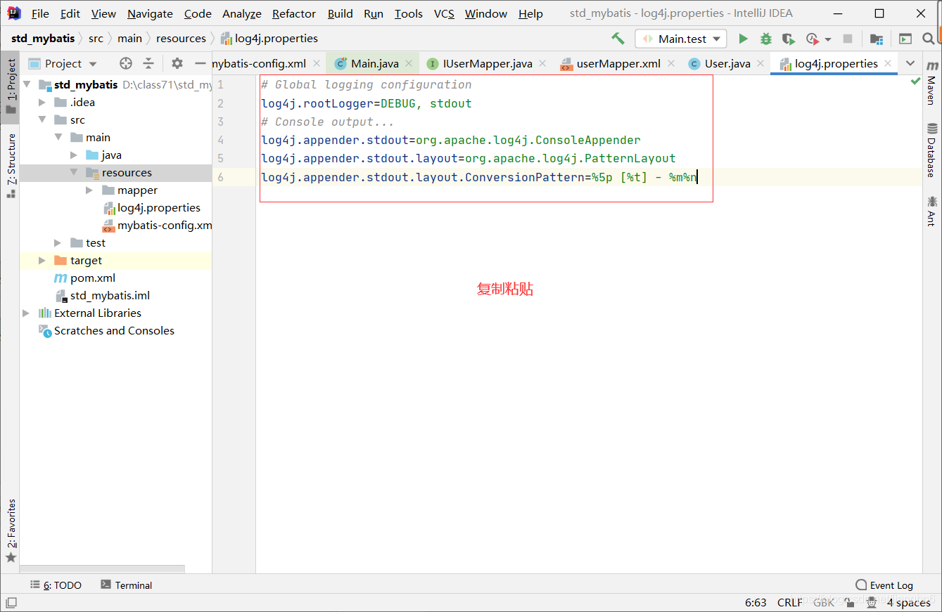The width and height of the screenshot is (942, 612).
Task: Expand the mapper folder
Action: tap(89, 190)
